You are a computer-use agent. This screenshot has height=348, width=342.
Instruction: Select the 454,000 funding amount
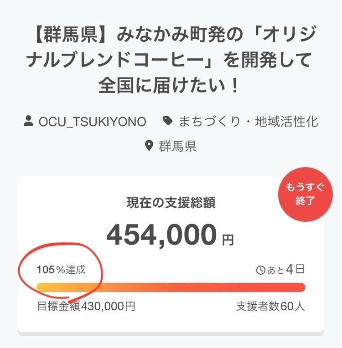point(161,235)
